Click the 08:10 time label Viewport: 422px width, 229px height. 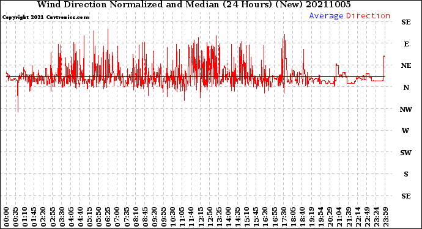pos(136,217)
